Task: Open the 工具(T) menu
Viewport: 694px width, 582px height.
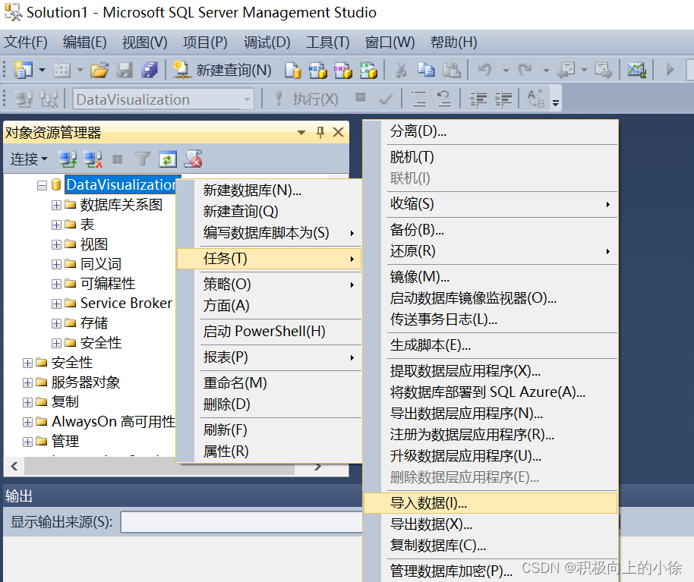Action: (328, 42)
